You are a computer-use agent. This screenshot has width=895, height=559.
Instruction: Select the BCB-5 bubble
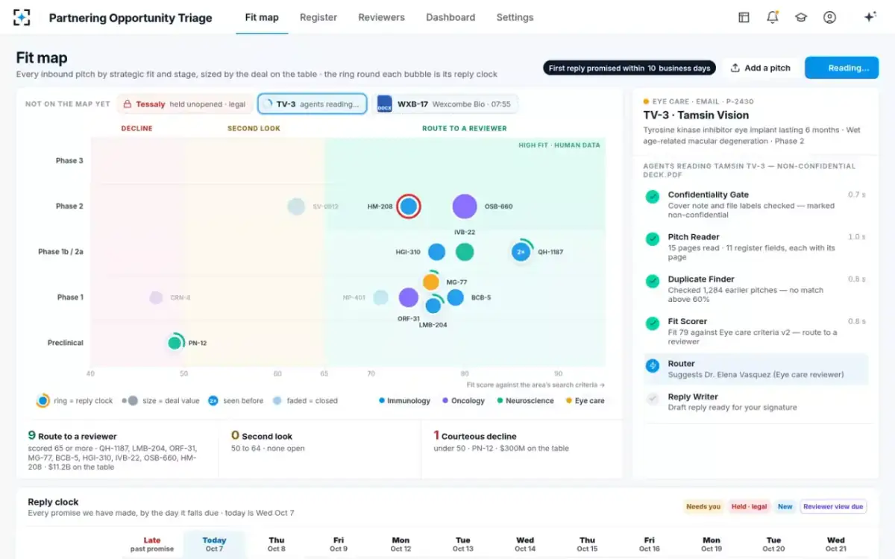(x=456, y=297)
